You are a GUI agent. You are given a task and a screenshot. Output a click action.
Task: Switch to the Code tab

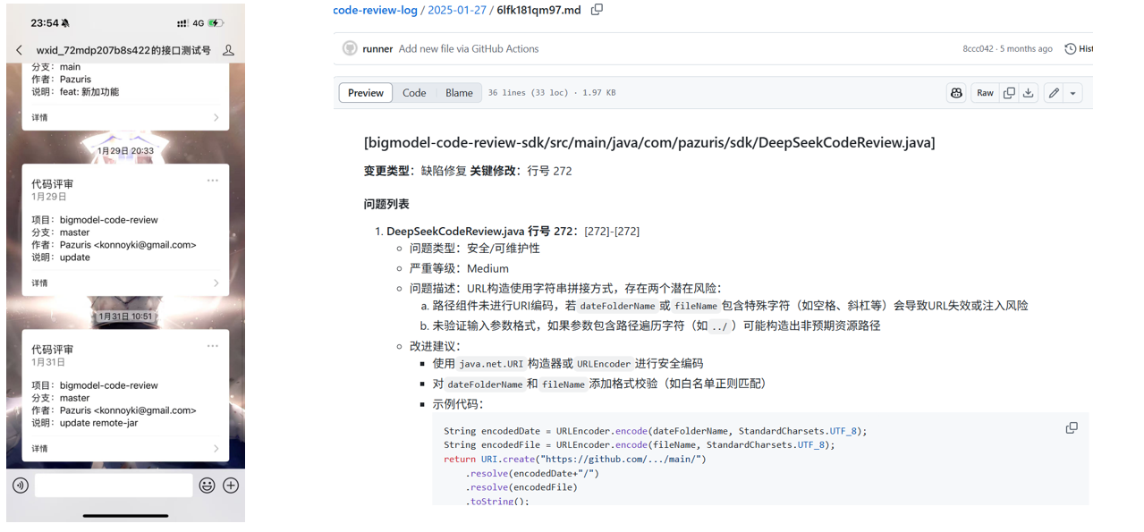point(414,93)
